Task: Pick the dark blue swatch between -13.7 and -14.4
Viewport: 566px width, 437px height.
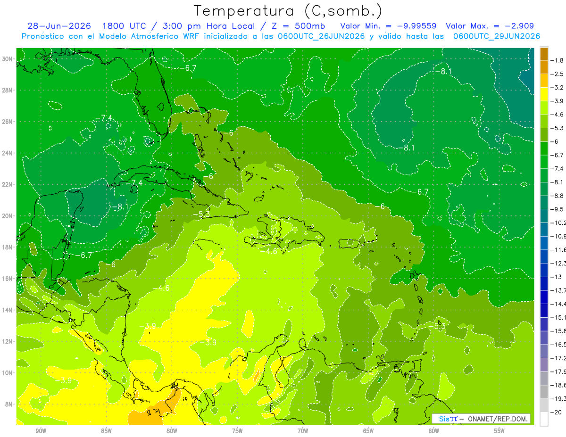Action: 544,297
